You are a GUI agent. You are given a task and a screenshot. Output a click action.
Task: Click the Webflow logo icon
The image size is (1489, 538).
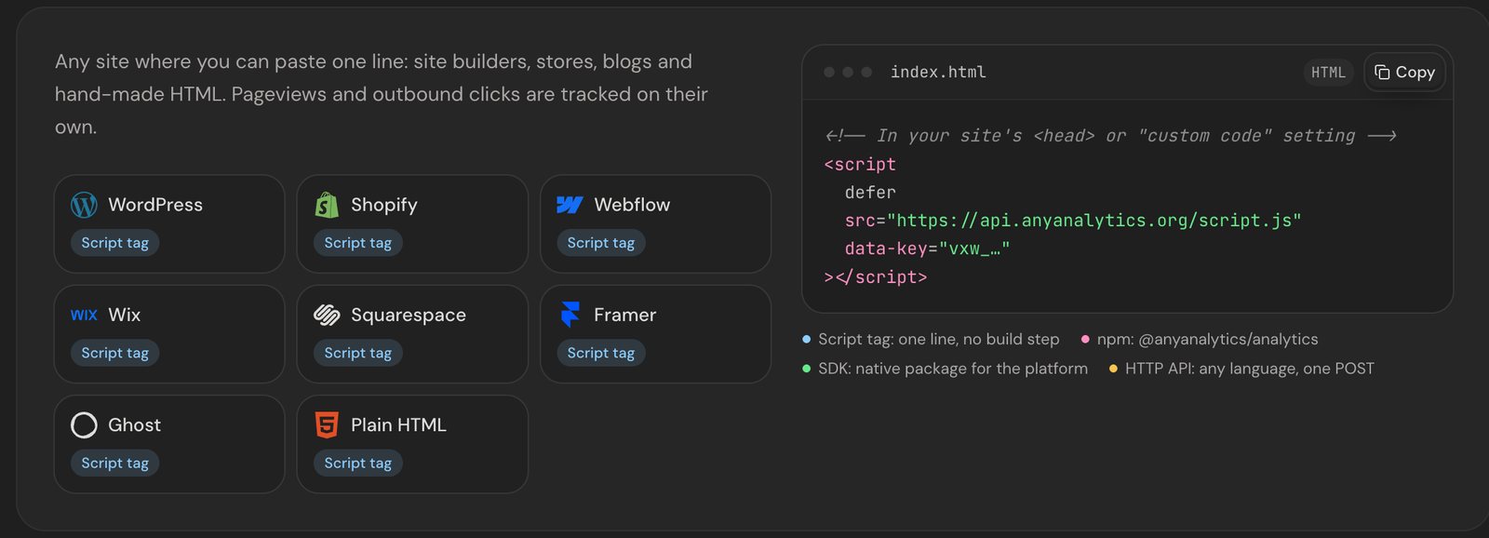[570, 205]
